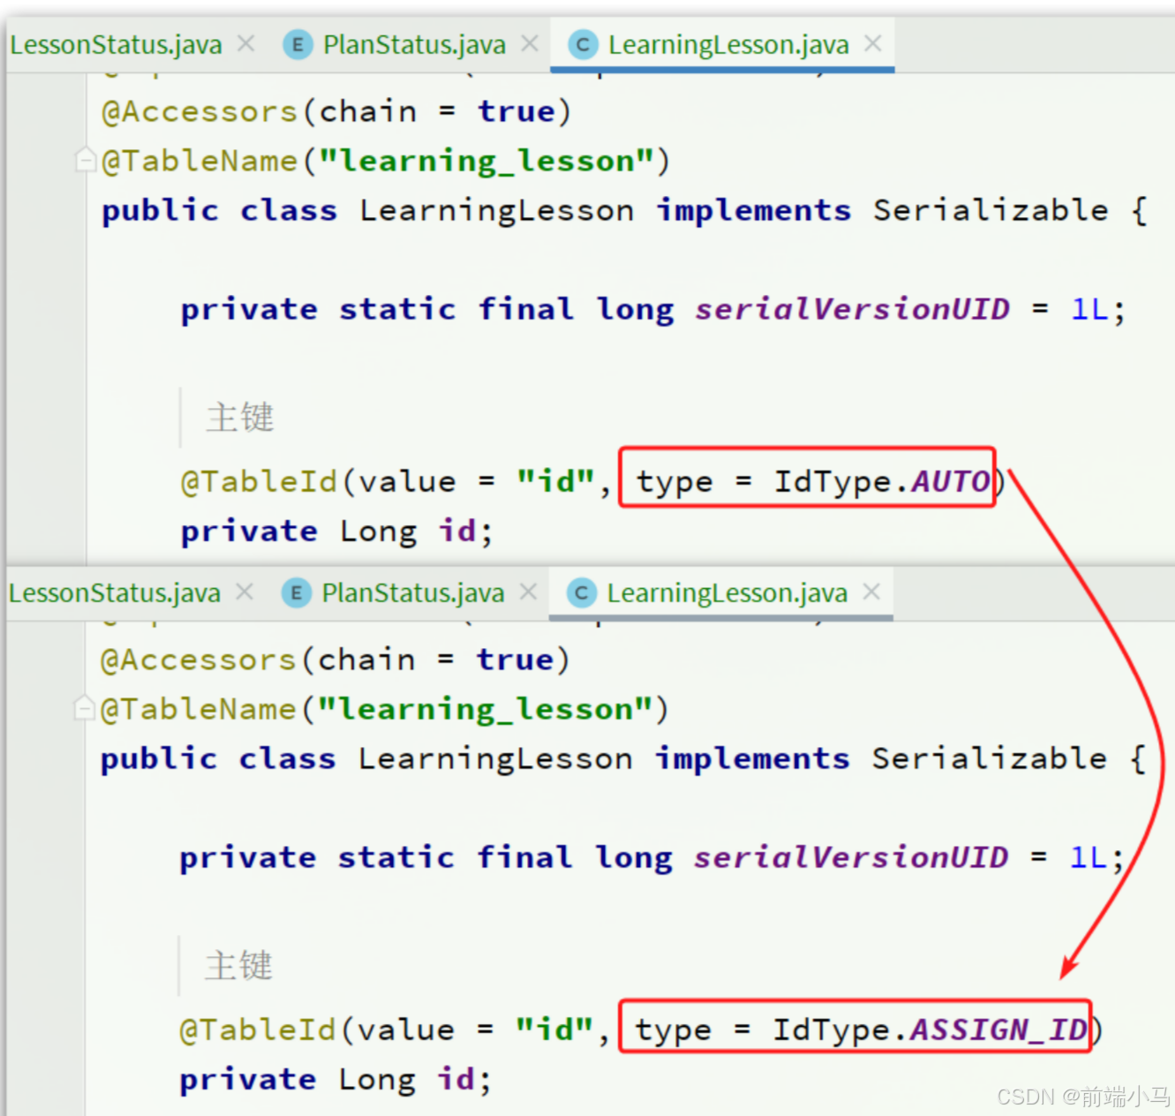Close LessonStatus.java tab in top editor
1175x1116 pixels.
tap(246, 43)
